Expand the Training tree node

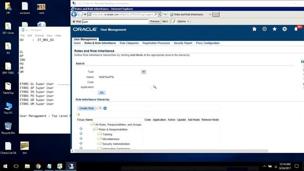pyautogui.click(x=97, y=134)
